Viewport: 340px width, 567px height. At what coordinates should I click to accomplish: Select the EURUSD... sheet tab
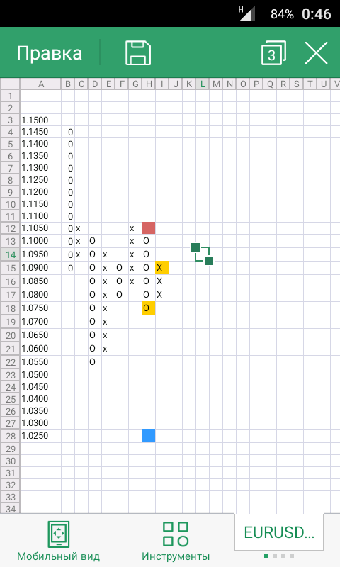pyautogui.click(x=279, y=532)
